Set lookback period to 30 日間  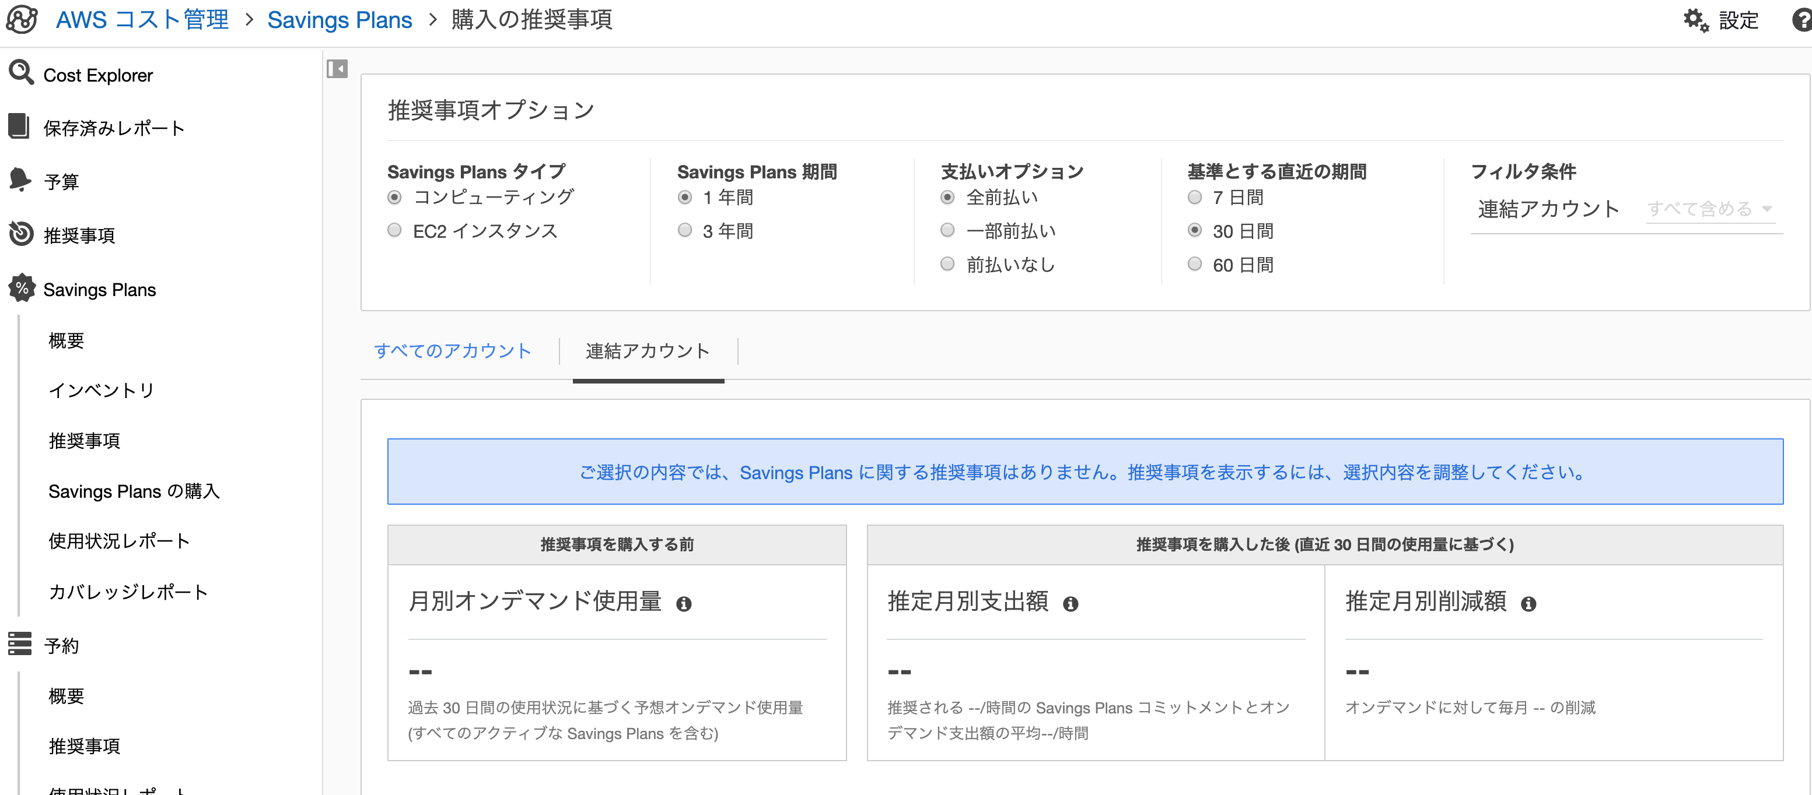(x=1194, y=230)
